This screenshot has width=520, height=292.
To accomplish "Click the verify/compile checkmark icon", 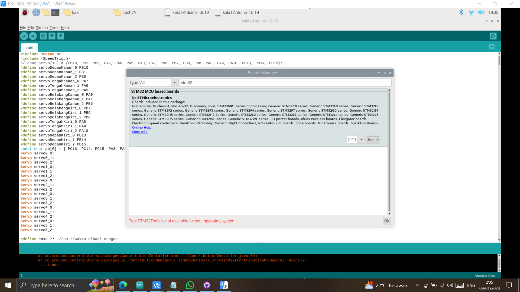I will point(24,36).
